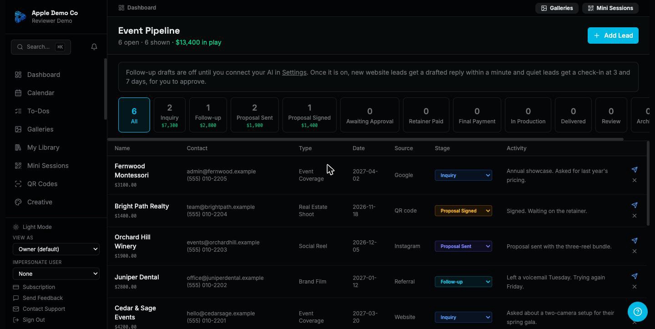Viewport: 655px width, 329px height.
Task: Click the QR Codes icon in sidebar
Action: point(18,184)
